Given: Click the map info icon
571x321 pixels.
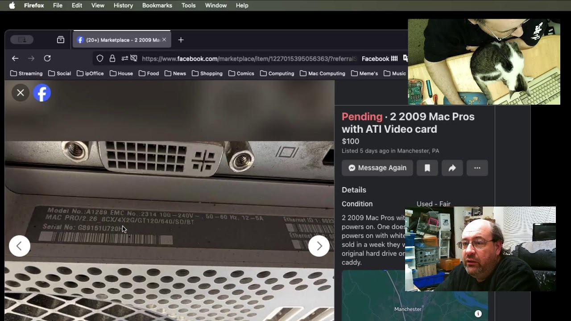Looking at the screenshot, I should tap(478, 314).
